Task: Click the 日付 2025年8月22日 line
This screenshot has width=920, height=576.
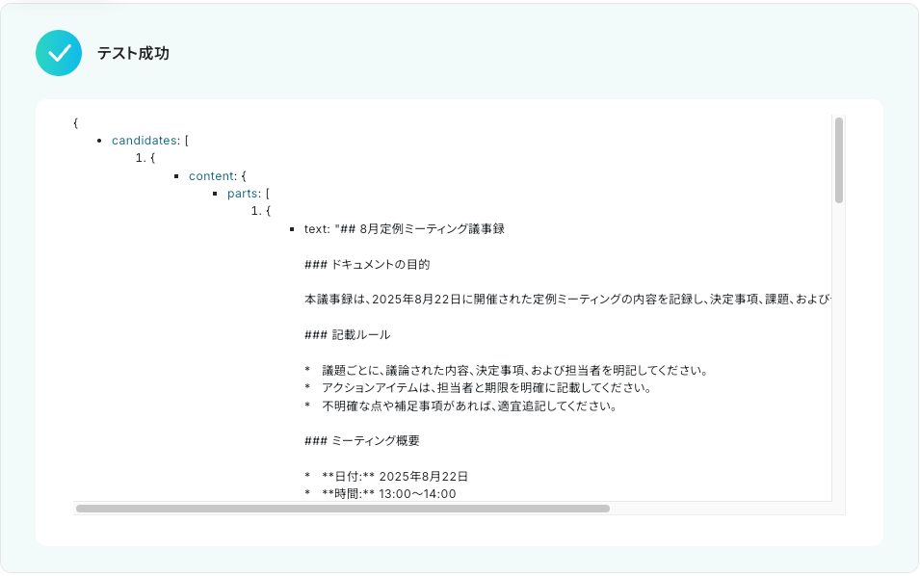Action: click(x=386, y=476)
